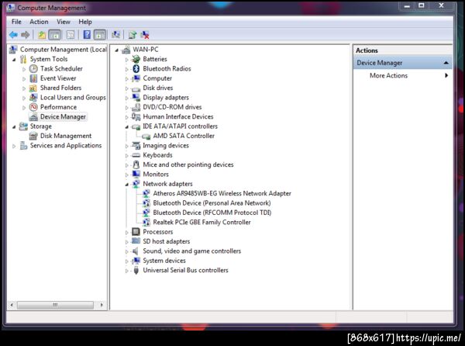Image resolution: width=465 pixels, height=346 pixels.
Task: Click the Event Viewer icon
Action: (x=33, y=78)
